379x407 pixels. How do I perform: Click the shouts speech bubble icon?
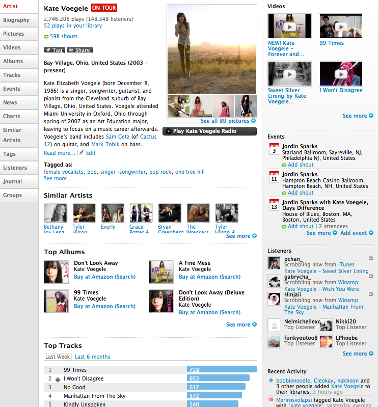tap(46, 37)
